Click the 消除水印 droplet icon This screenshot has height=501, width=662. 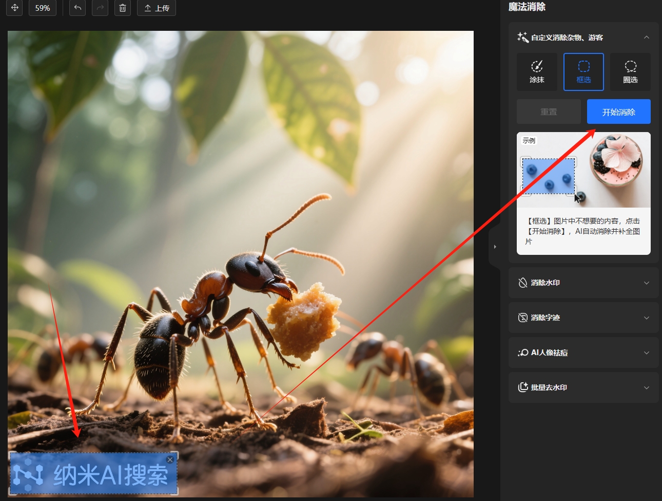523,283
